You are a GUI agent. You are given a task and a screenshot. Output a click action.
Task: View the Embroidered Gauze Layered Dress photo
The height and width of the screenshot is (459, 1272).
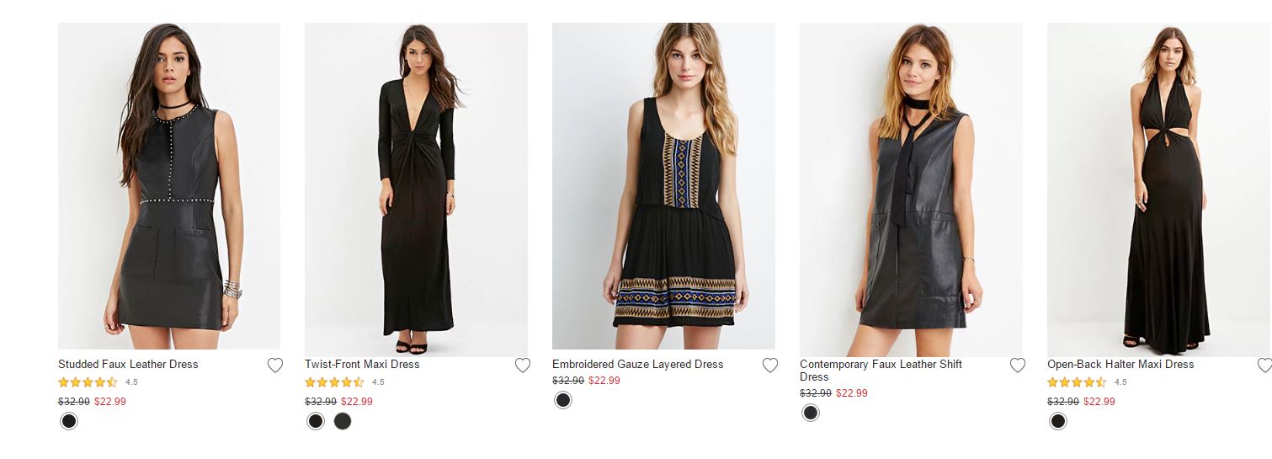pyautogui.click(x=663, y=185)
